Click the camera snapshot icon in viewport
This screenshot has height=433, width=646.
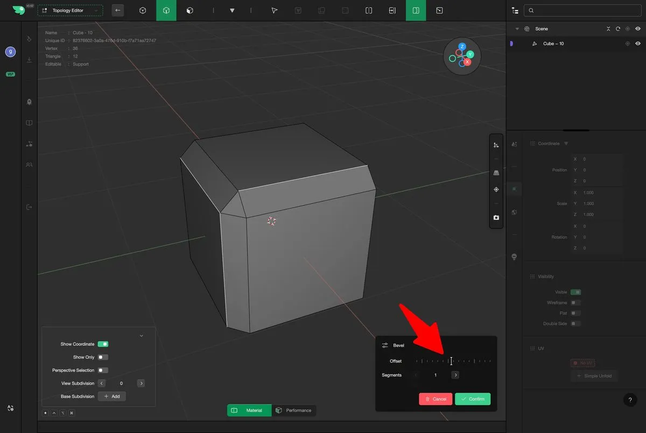tap(496, 218)
